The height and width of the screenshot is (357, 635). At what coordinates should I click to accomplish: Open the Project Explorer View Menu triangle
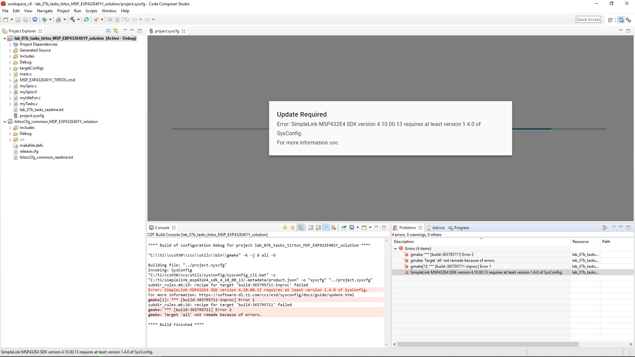125,30
